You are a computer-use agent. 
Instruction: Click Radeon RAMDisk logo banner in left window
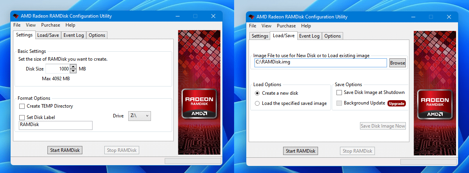point(199,92)
